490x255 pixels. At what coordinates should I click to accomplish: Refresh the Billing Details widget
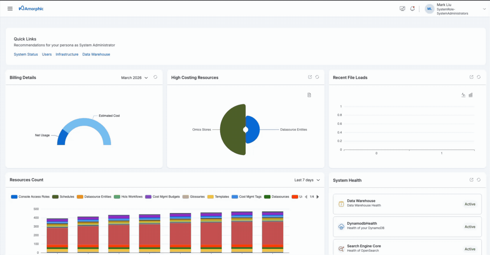click(x=155, y=77)
